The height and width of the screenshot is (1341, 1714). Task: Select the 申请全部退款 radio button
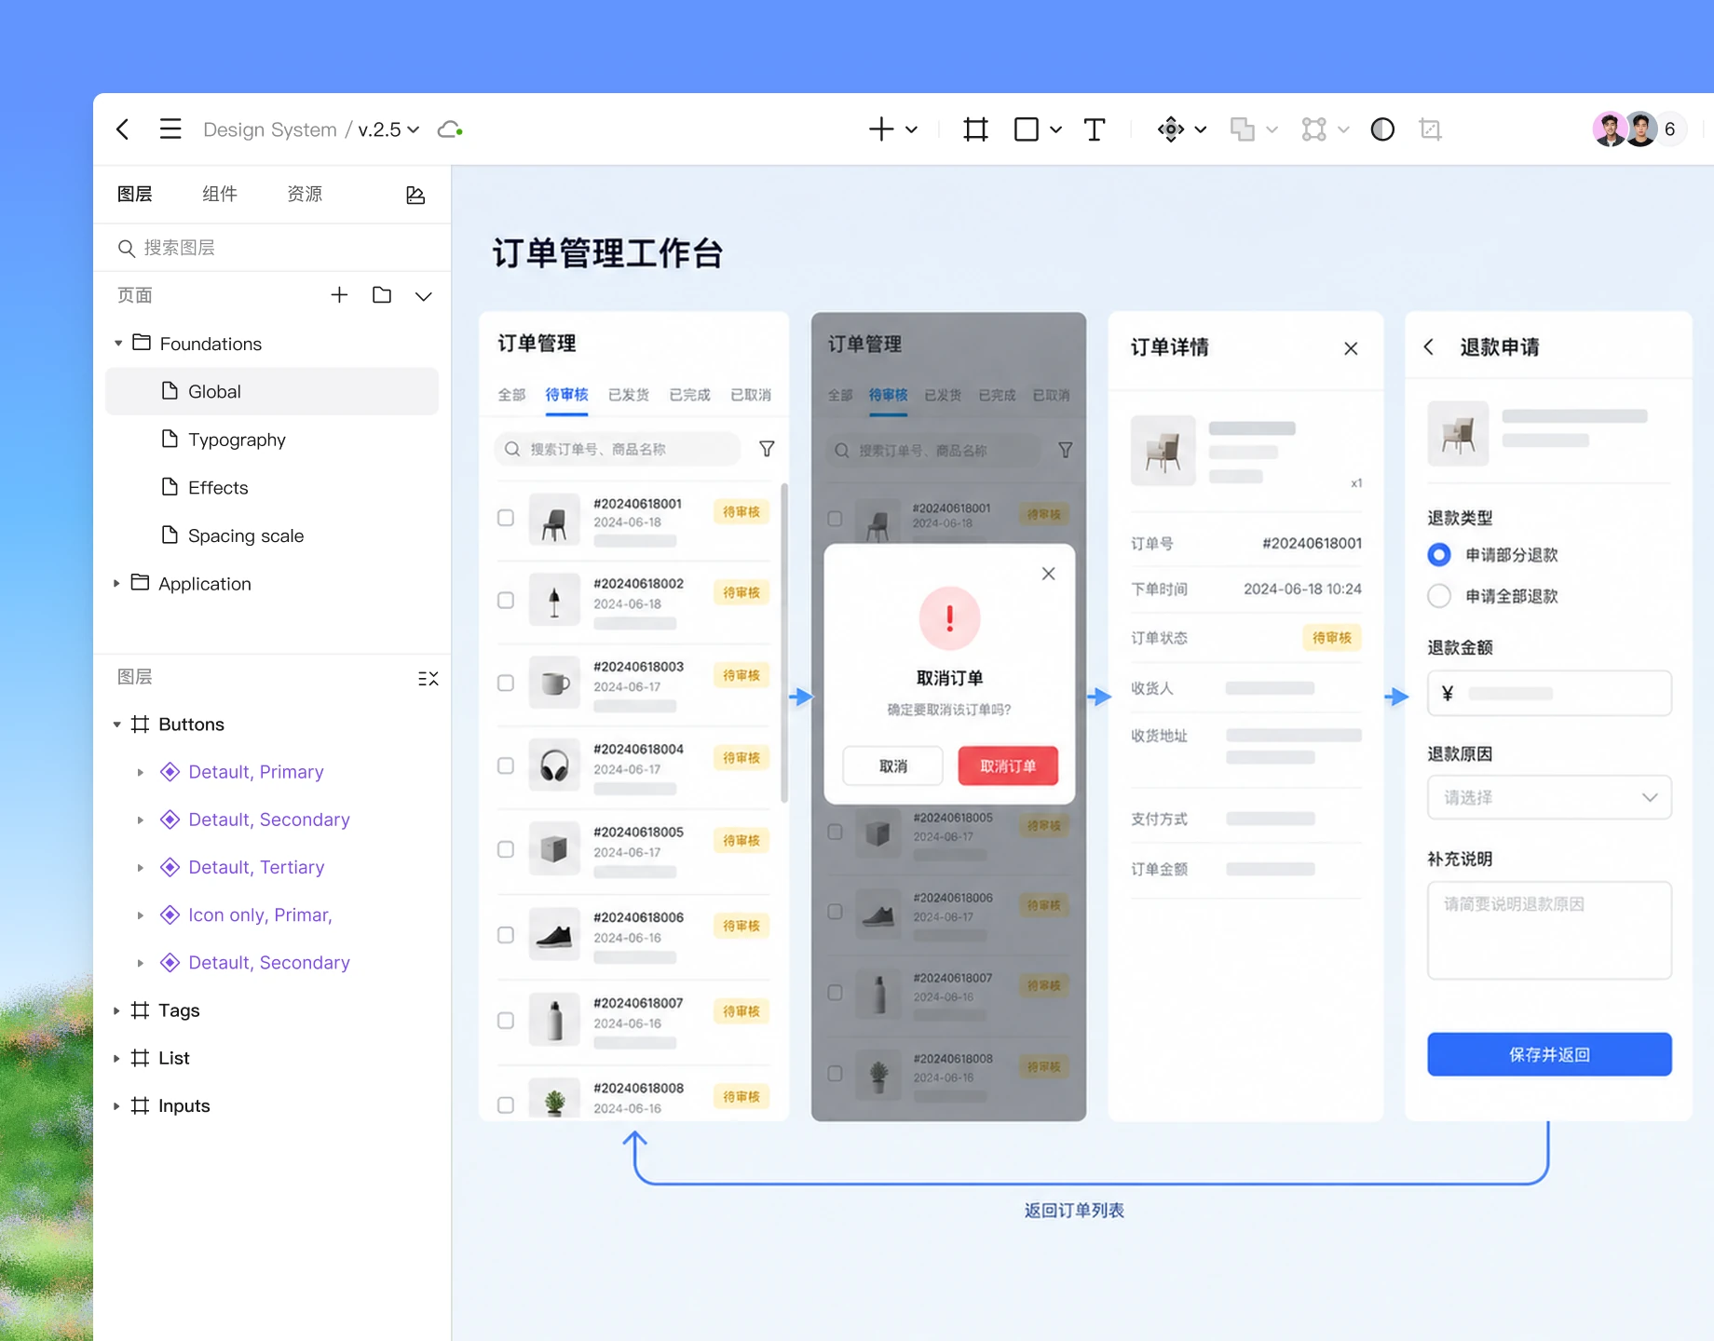tap(1439, 596)
